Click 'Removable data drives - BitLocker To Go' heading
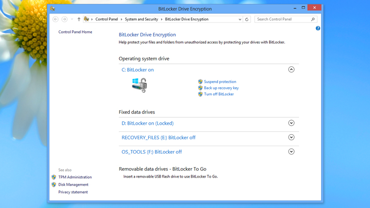370x208 pixels. [x=163, y=169]
